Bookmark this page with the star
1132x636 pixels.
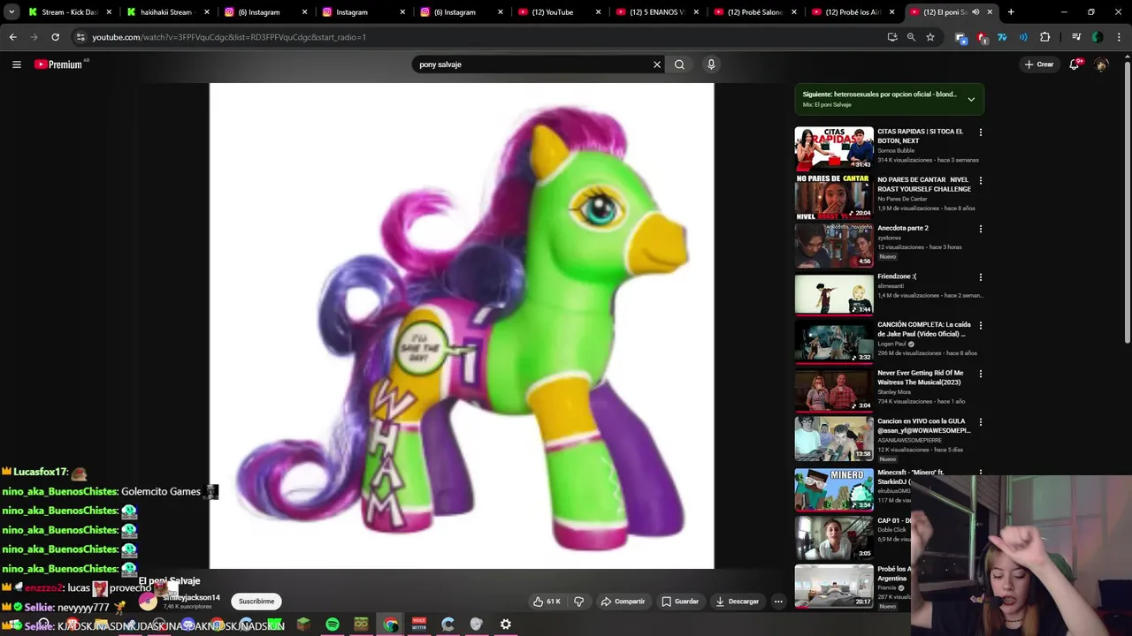coord(930,37)
